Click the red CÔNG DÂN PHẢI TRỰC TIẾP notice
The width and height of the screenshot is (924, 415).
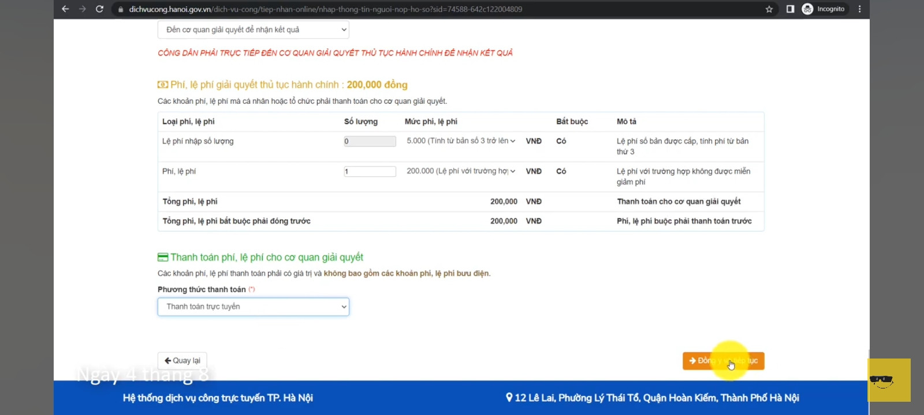pyautogui.click(x=335, y=53)
